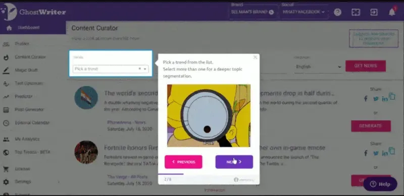
Task: Open License in sidebar
Action: coord(22,169)
